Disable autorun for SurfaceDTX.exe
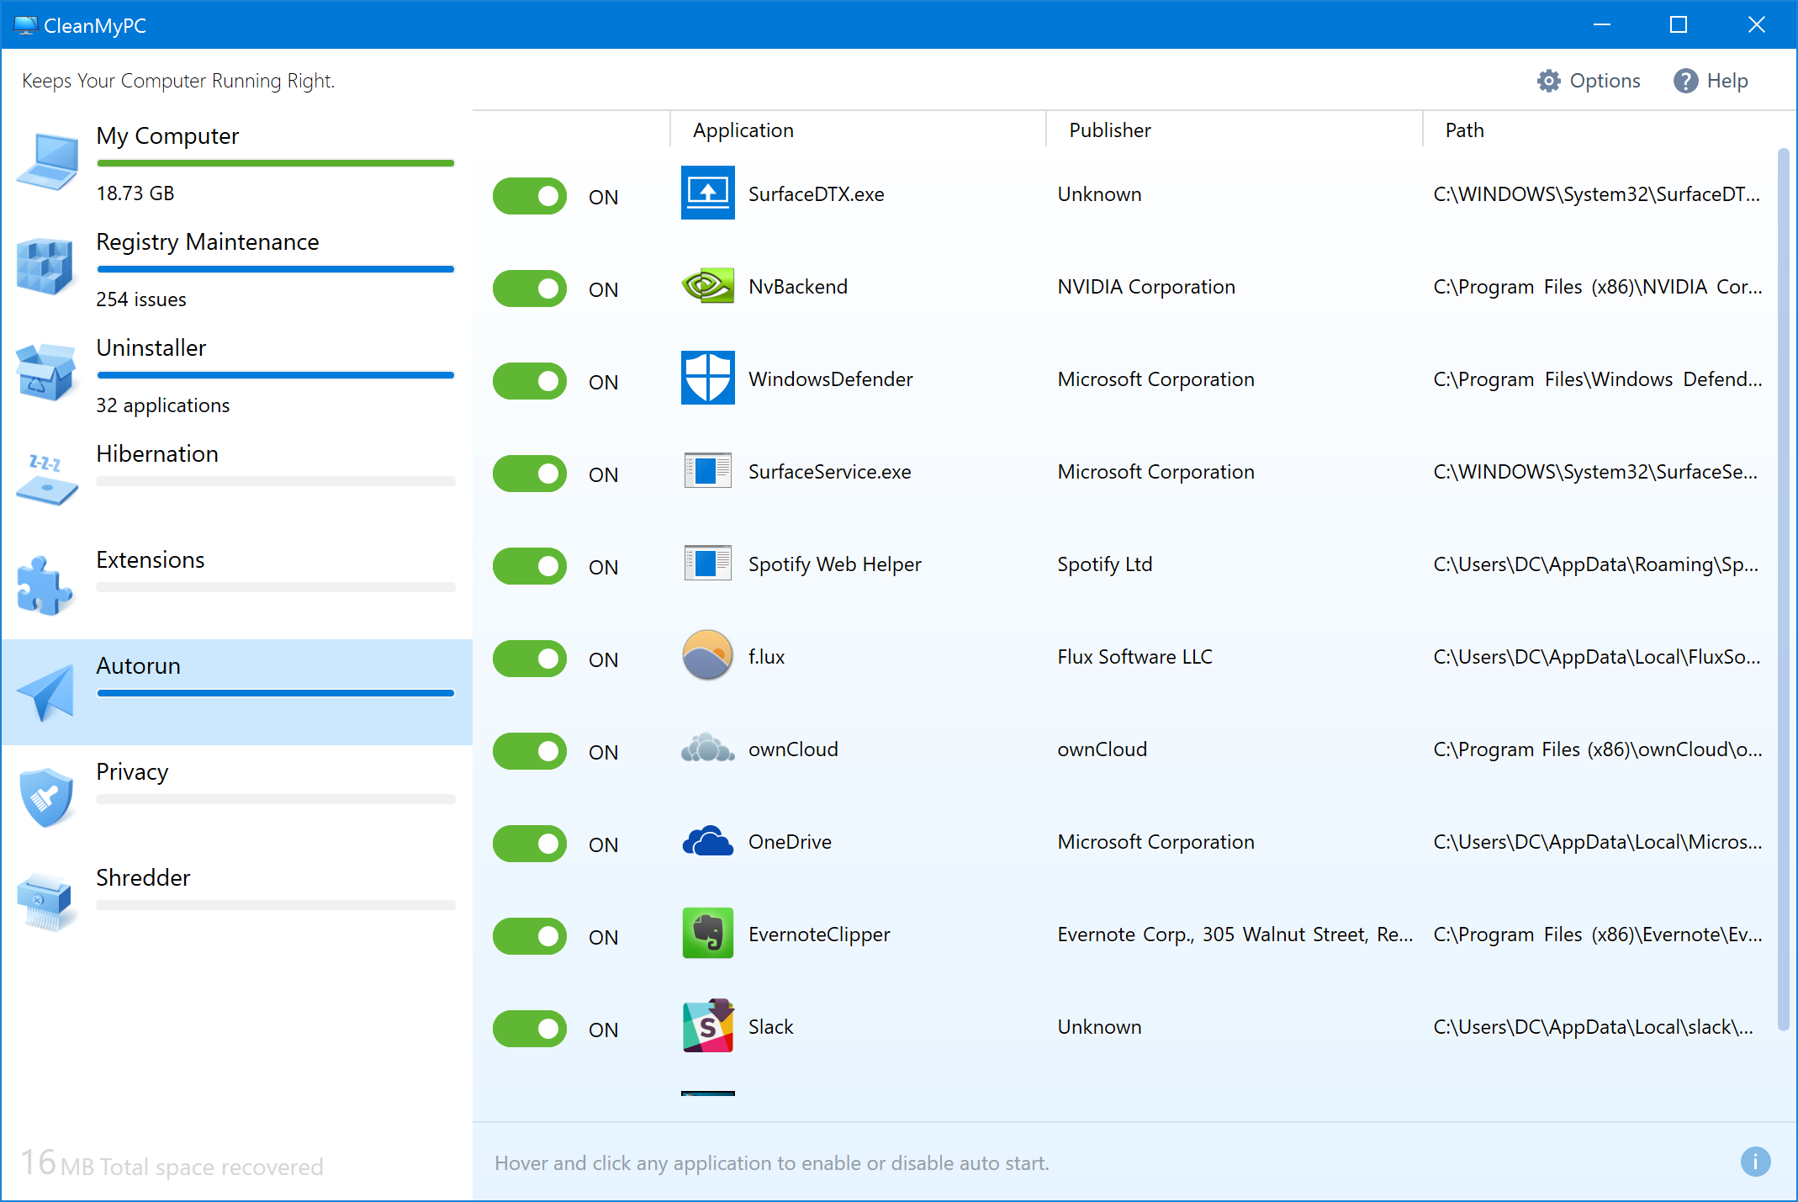The width and height of the screenshot is (1798, 1202). click(530, 196)
